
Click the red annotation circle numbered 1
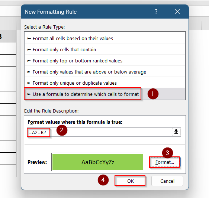[x=153, y=94]
